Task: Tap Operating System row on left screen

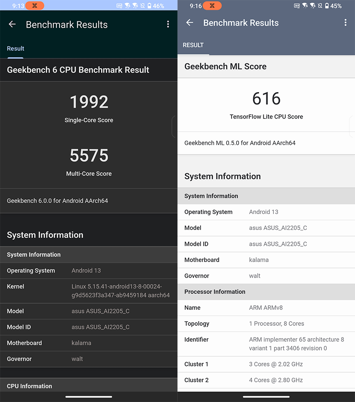Action: 89,271
